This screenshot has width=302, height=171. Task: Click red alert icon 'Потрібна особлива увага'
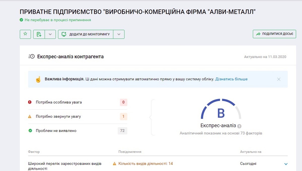pyautogui.click(x=30, y=102)
